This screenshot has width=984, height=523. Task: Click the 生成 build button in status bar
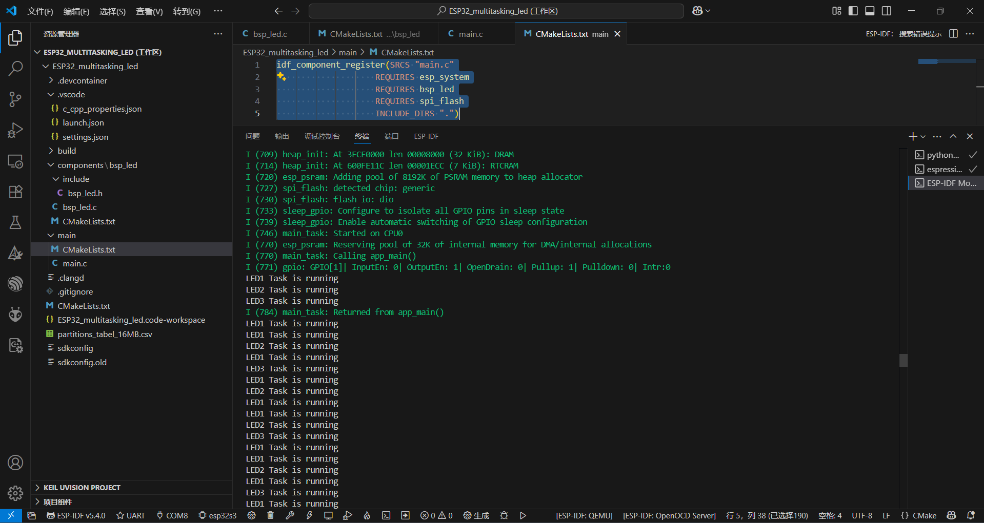476,515
